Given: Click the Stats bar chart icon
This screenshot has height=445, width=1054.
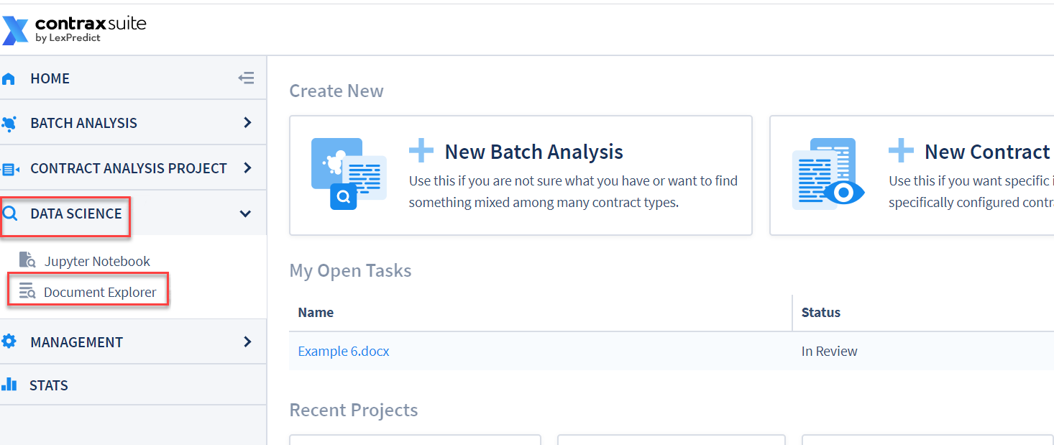Looking at the screenshot, I should [x=9, y=385].
